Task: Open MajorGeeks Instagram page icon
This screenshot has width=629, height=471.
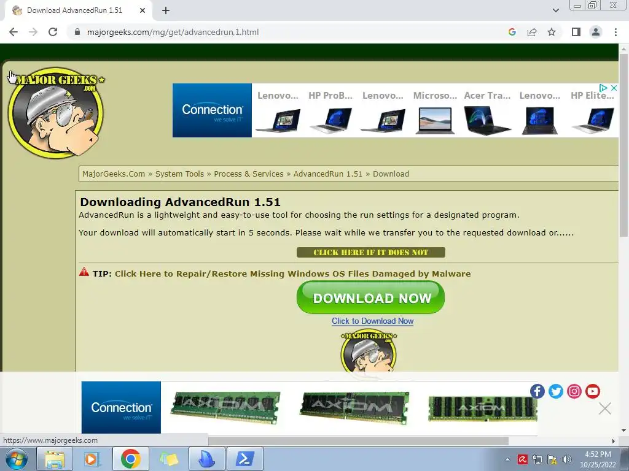Action: click(x=574, y=391)
